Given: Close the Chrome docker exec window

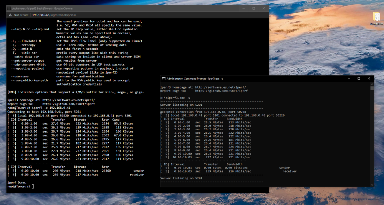Looking at the screenshot, I should tap(264, 8).
